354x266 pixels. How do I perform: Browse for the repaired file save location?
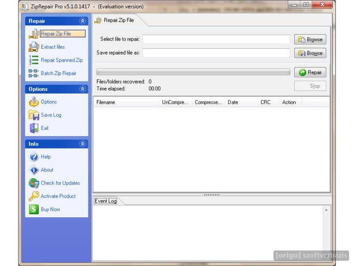310,53
